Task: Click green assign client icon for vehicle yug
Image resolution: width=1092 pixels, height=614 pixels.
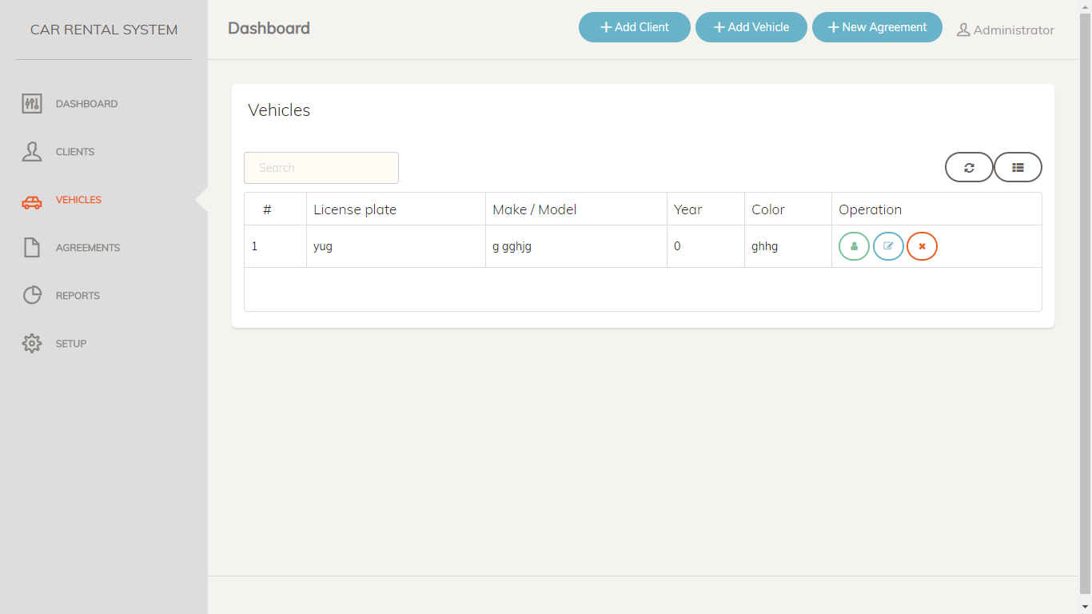Action: click(854, 246)
